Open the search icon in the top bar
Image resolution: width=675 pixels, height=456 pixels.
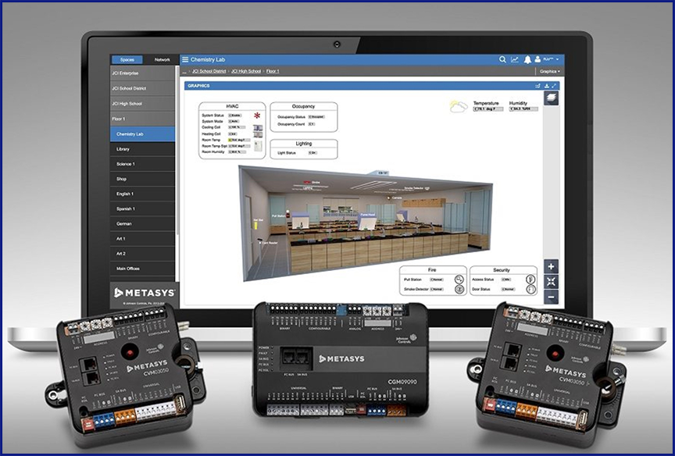point(502,59)
